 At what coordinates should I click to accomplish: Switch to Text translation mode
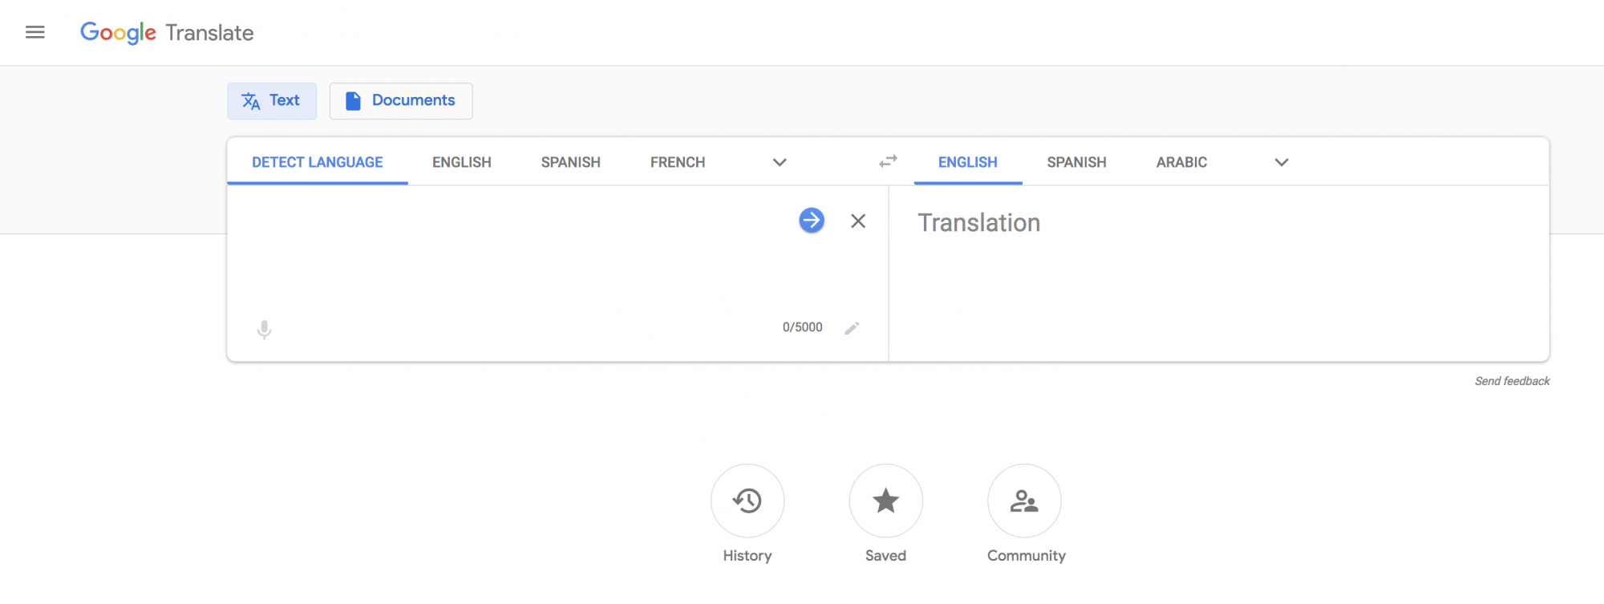[272, 101]
